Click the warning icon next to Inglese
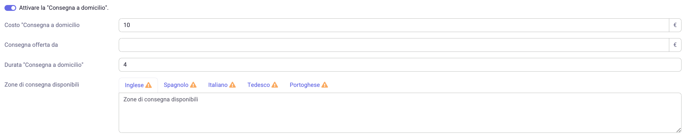The image size is (686, 137). (149, 85)
